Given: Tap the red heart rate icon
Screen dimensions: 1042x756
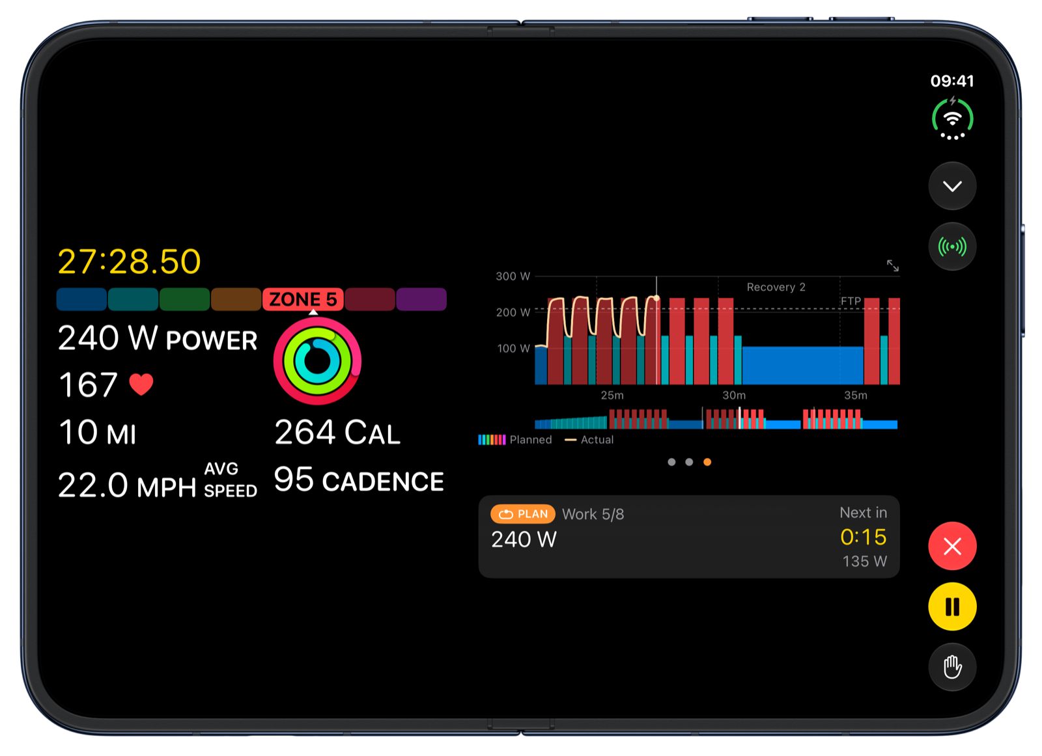Looking at the screenshot, I should click(141, 385).
